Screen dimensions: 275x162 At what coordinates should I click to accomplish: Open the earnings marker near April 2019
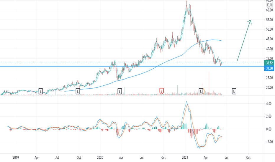click(x=40, y=91)
